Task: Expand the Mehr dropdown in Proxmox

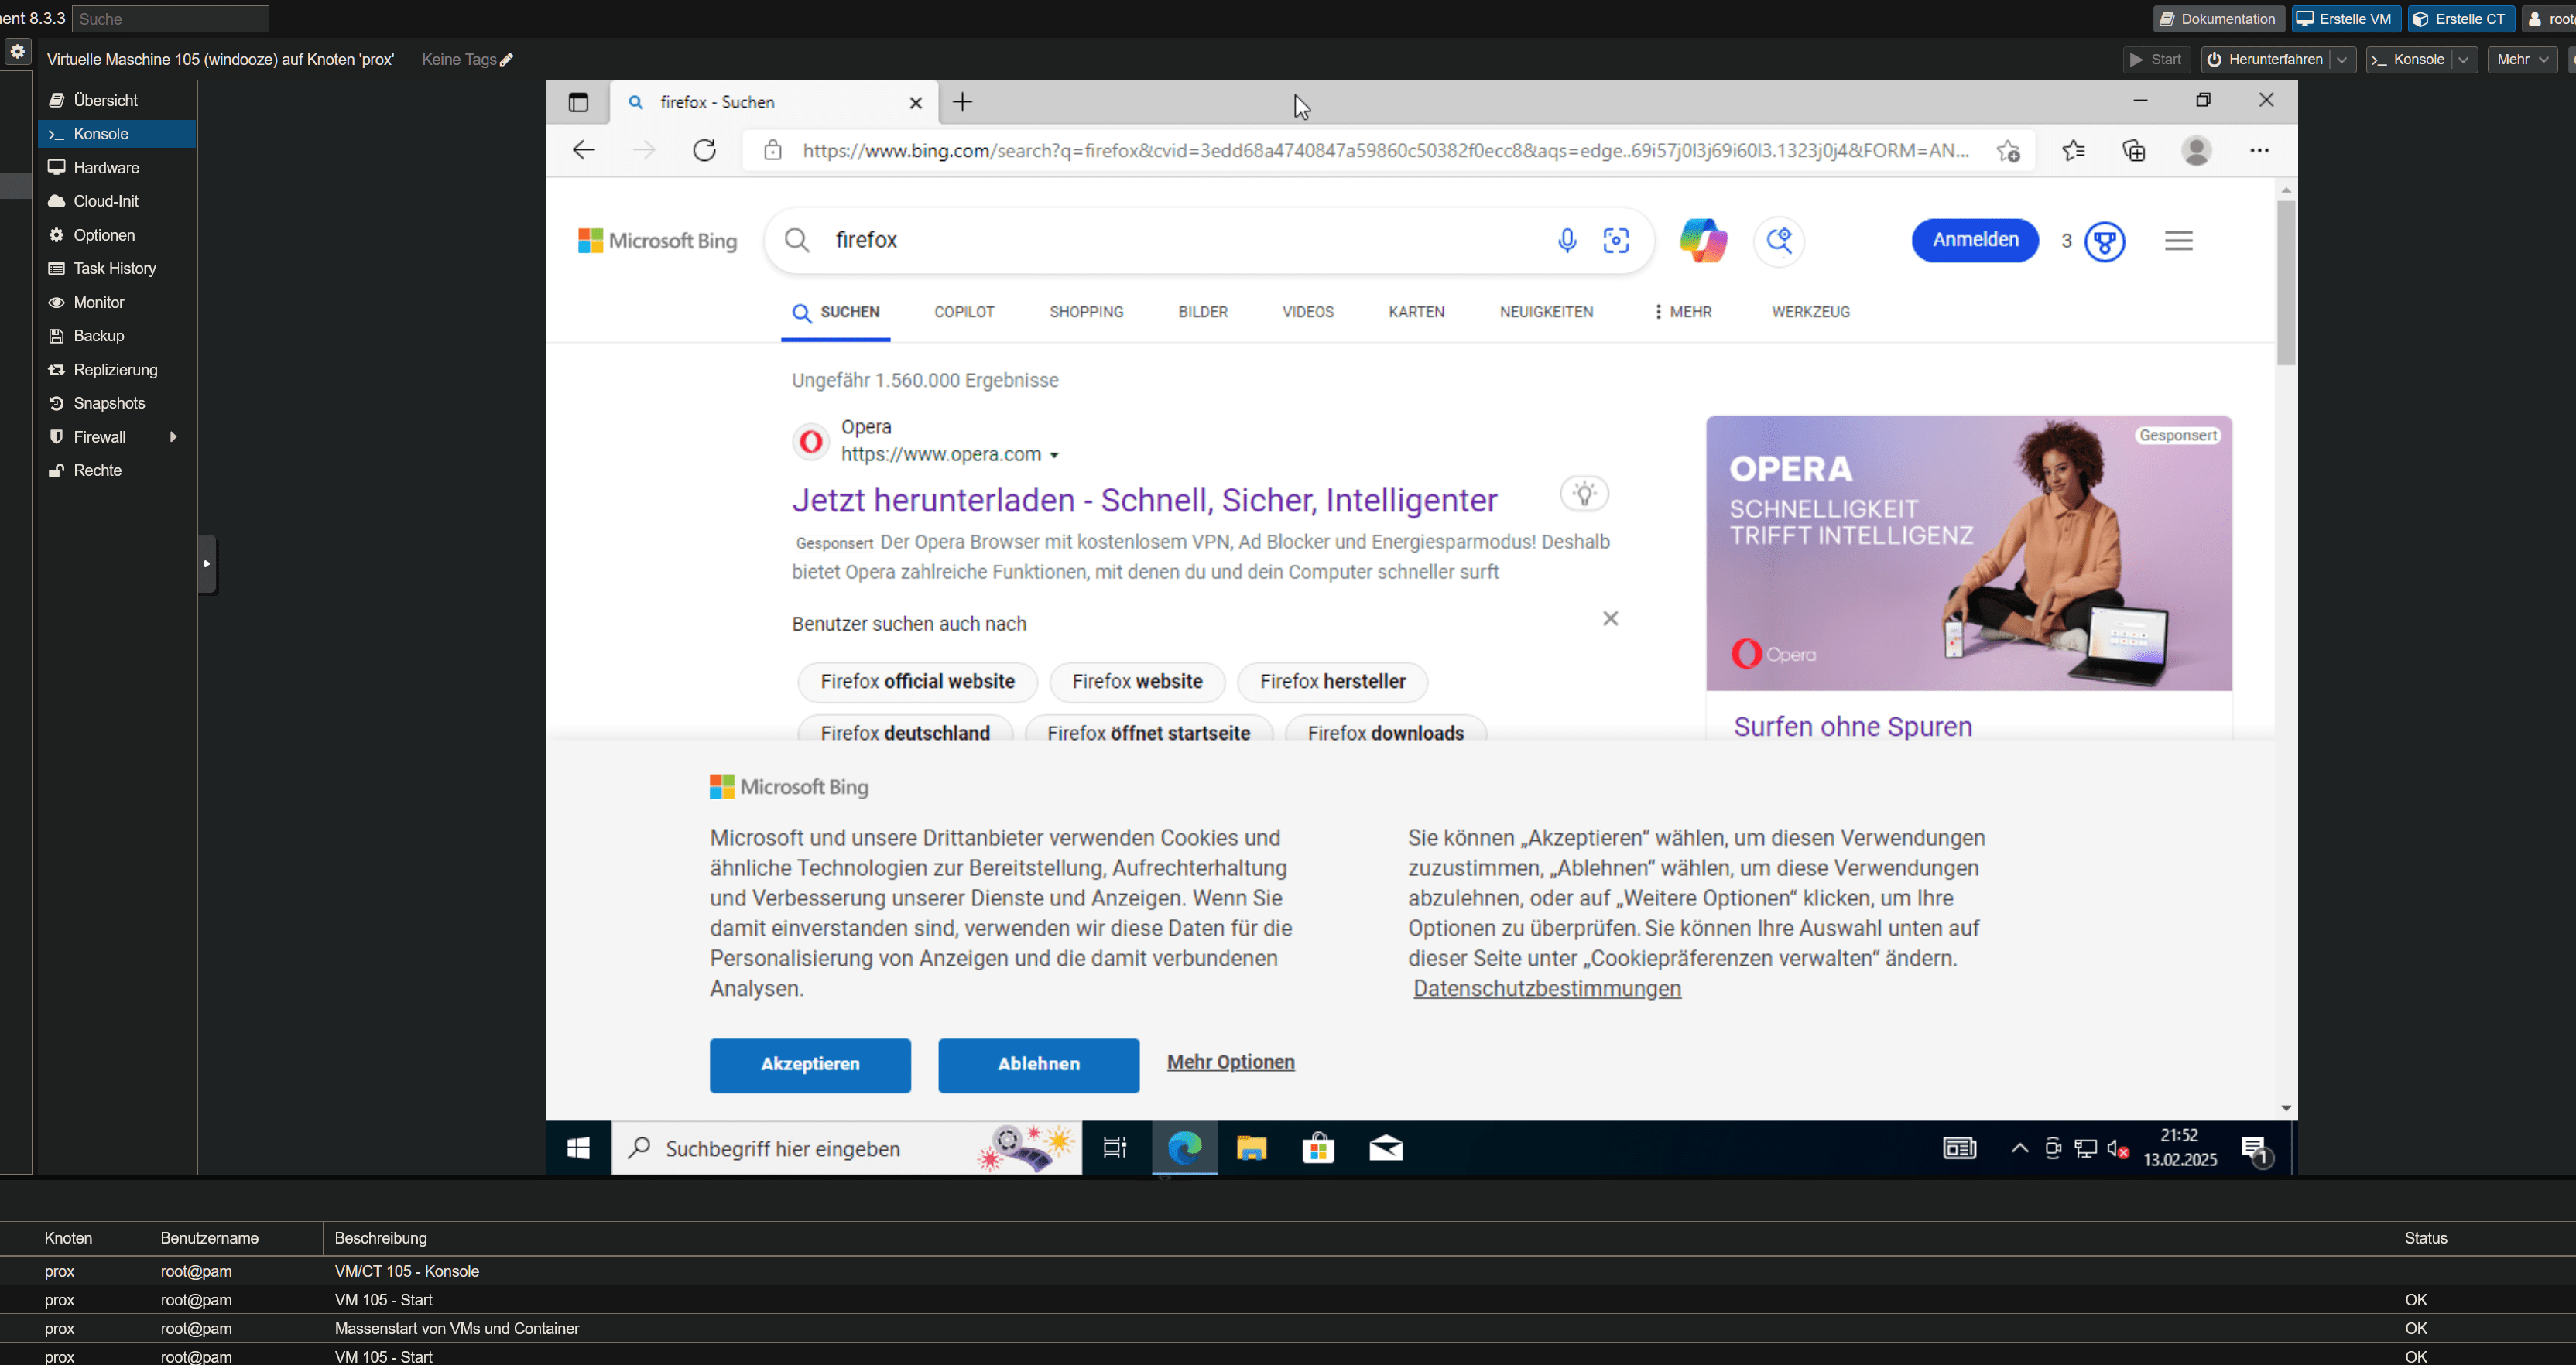Action: (x=2523, y=60)
